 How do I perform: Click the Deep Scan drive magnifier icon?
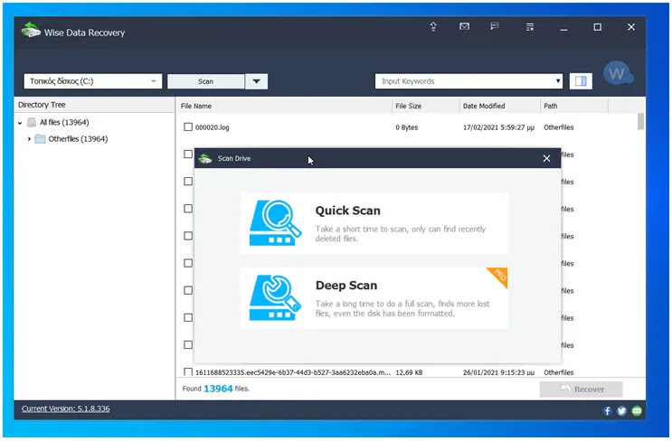[x=275, y=297]
